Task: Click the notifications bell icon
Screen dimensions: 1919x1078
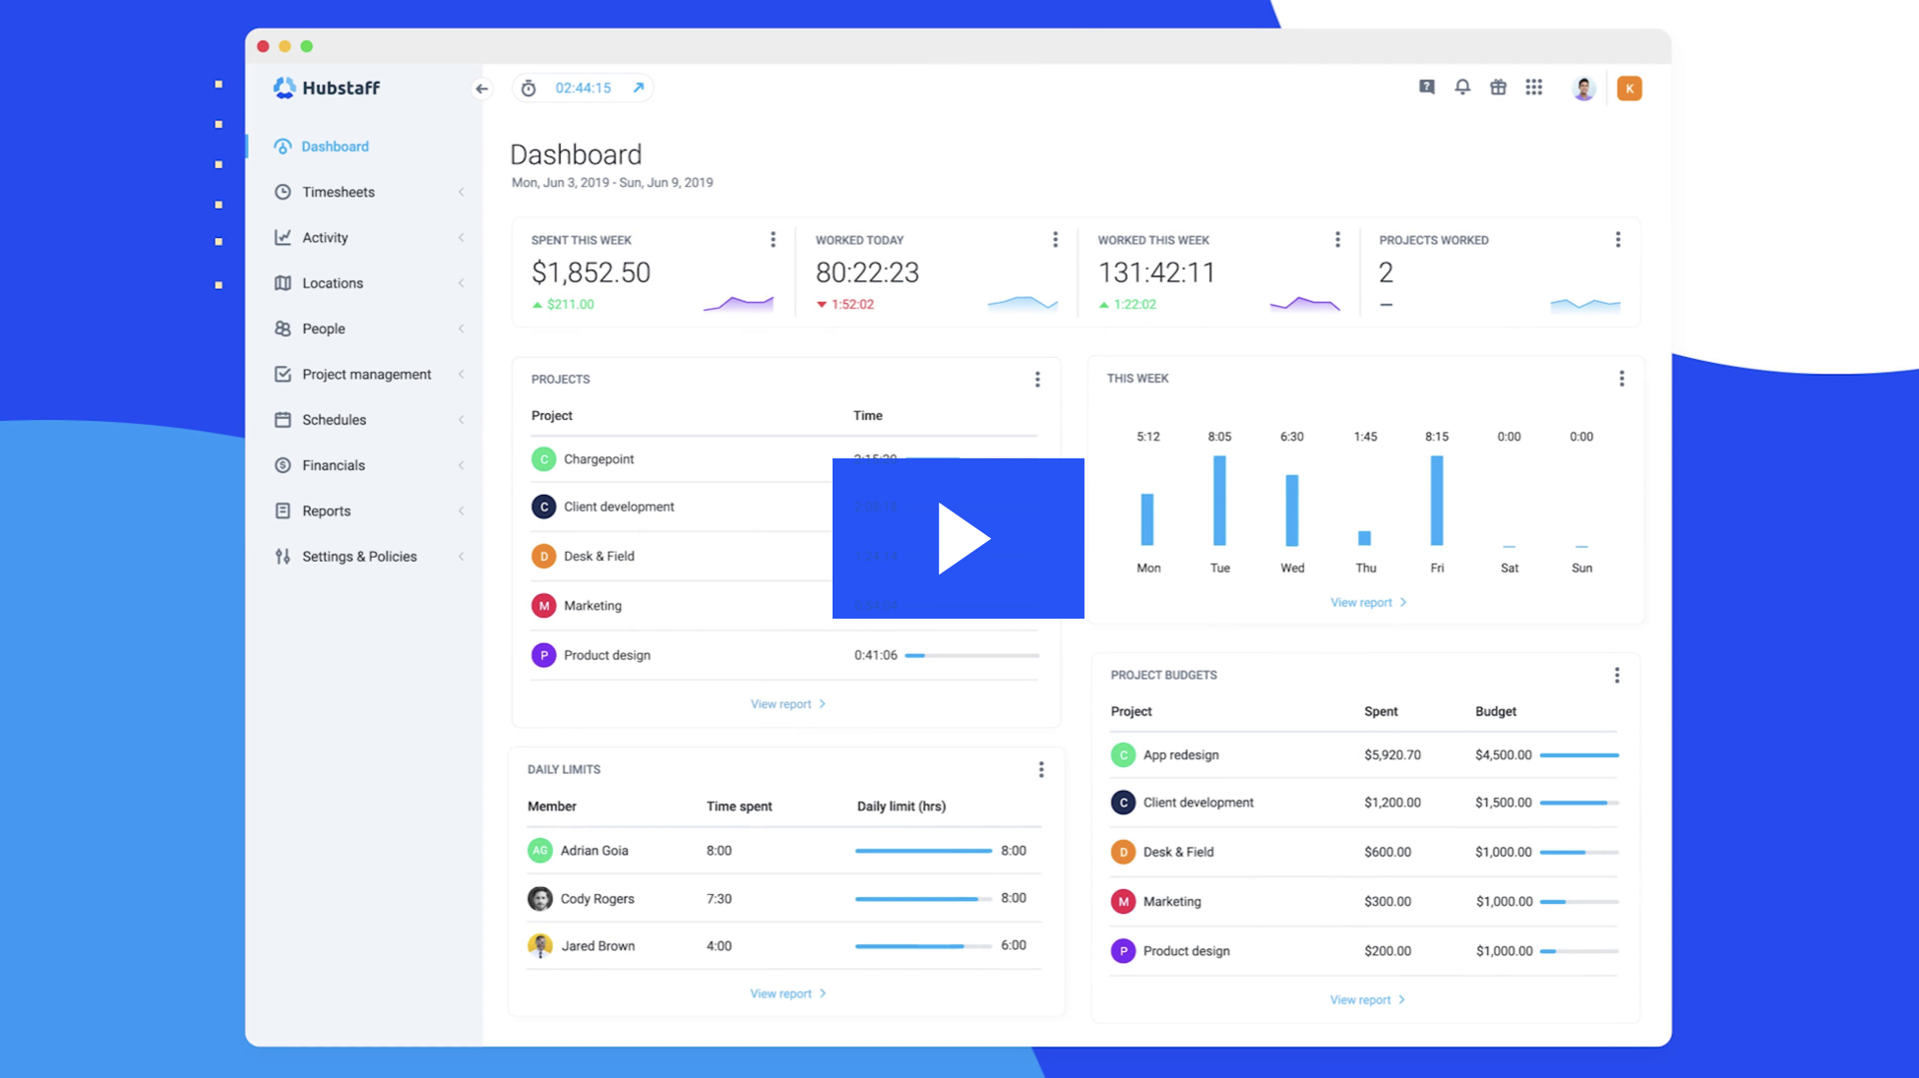Action: [x=1462, y=88]
